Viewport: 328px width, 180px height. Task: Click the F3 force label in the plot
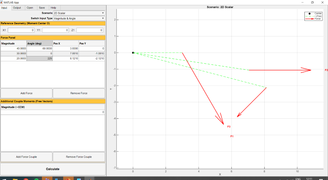coord(229,127)
